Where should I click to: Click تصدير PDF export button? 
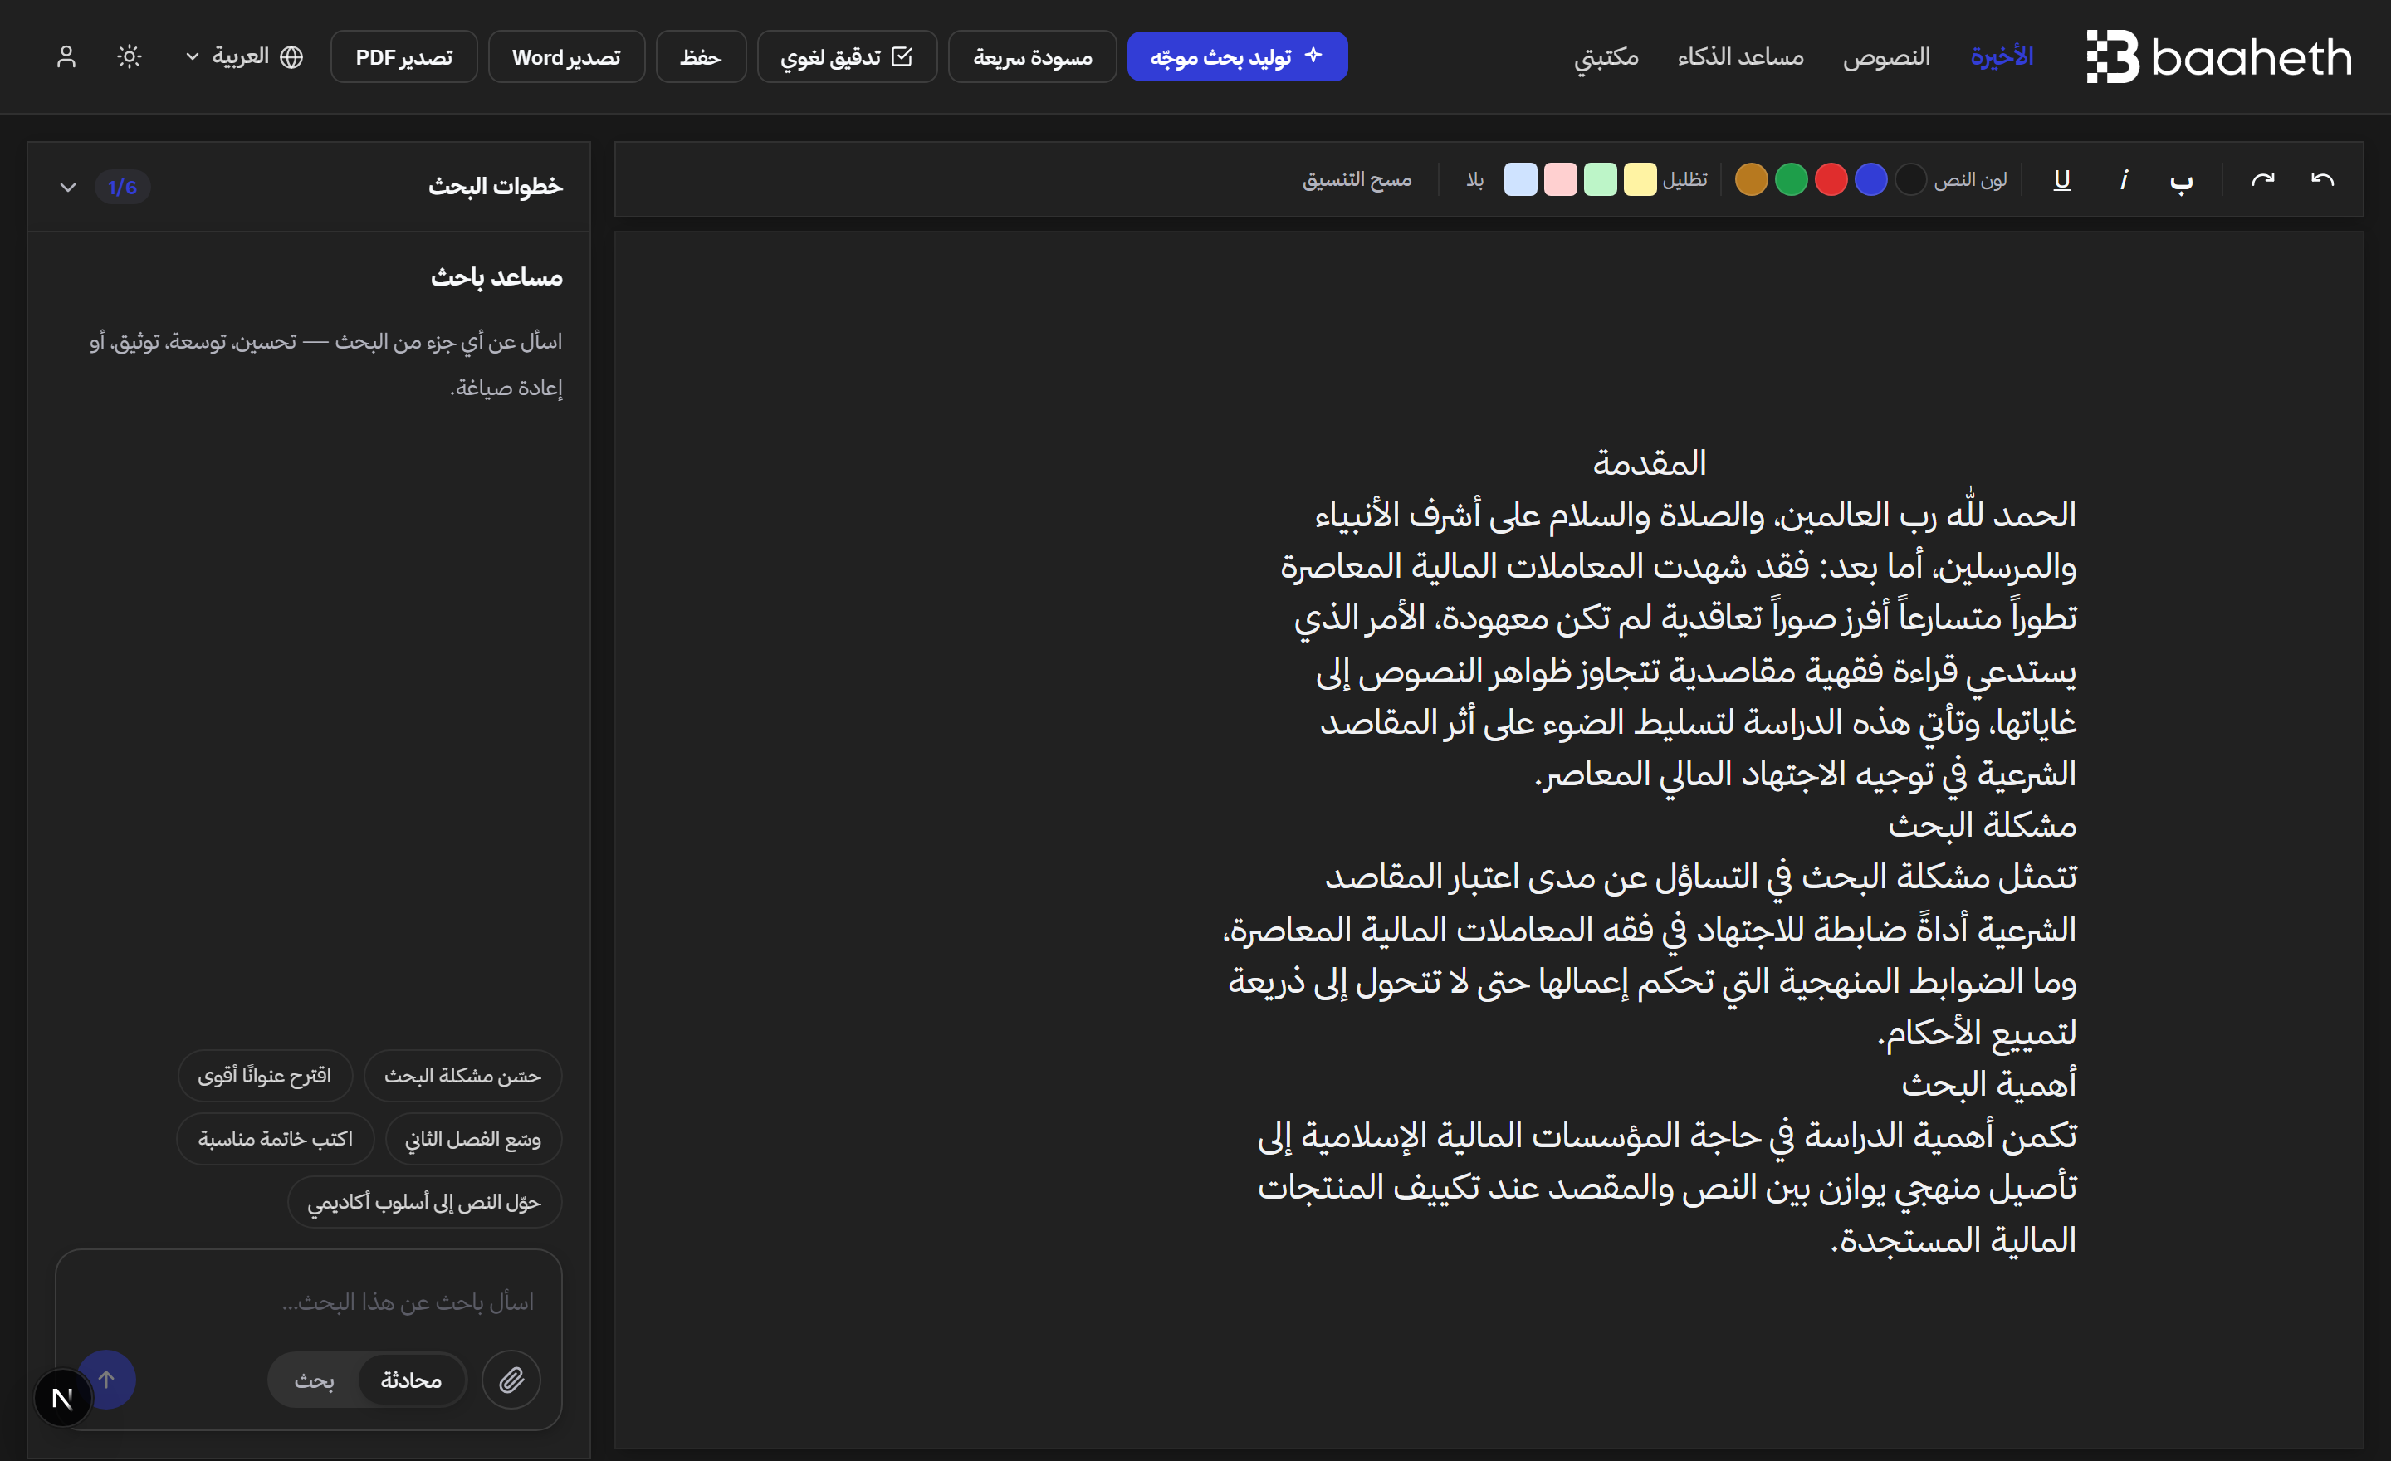(403, 56)
